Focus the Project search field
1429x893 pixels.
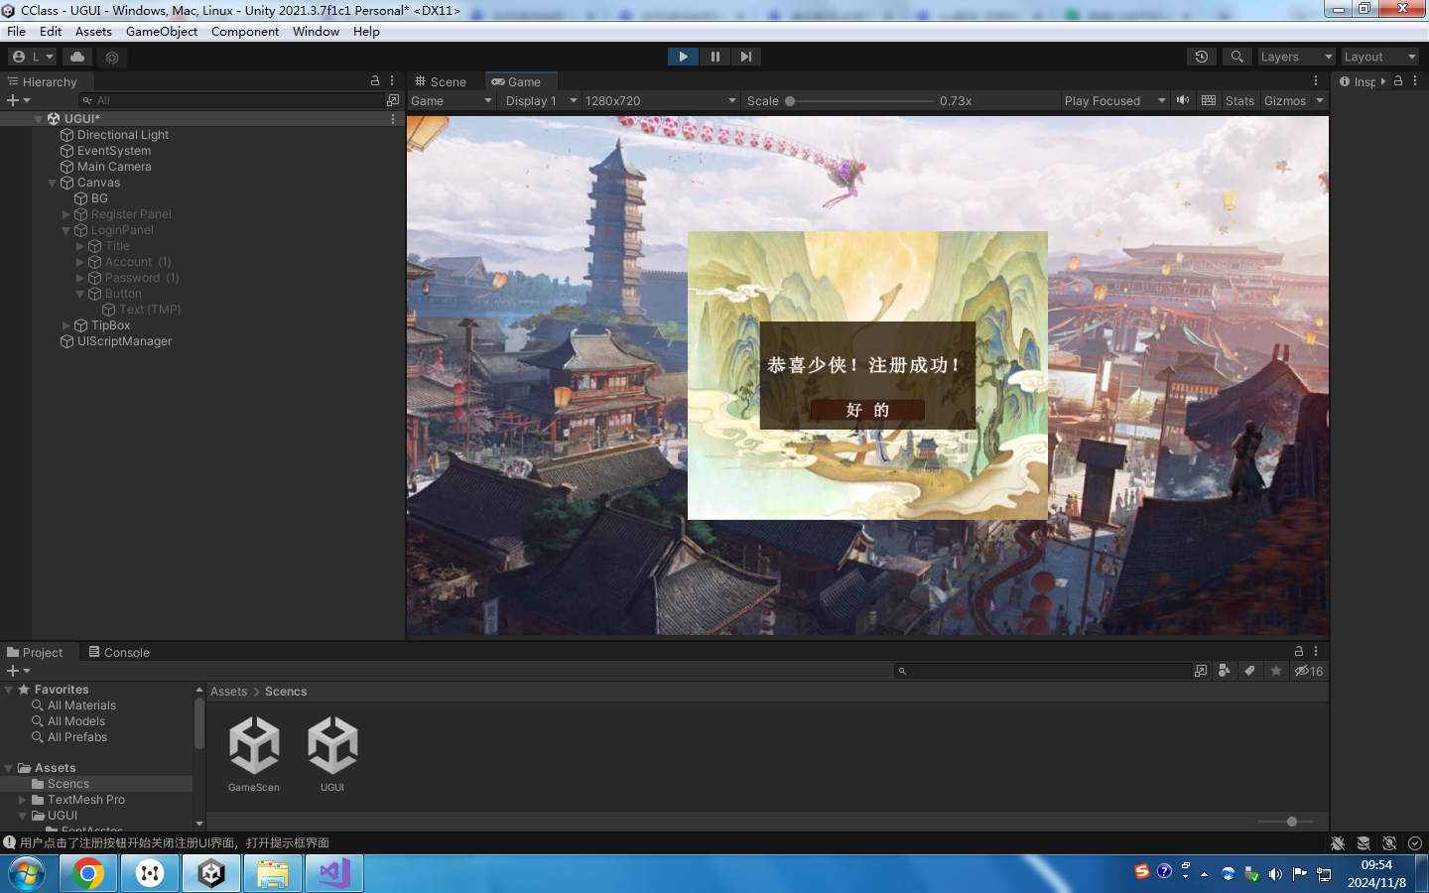[x=1042, y=671]
